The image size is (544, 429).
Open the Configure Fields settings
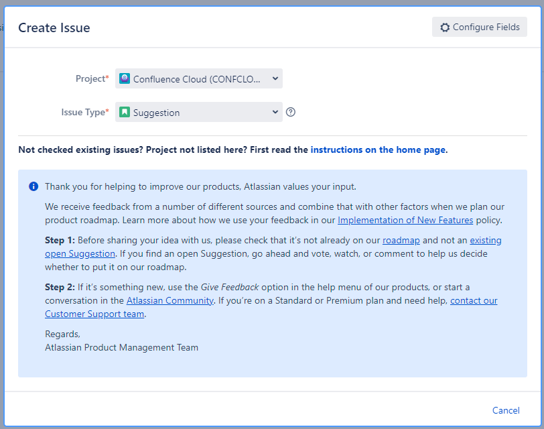(480, 27)
